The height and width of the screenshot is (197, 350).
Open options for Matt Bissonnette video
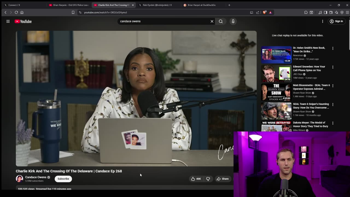tap(333, 86)
